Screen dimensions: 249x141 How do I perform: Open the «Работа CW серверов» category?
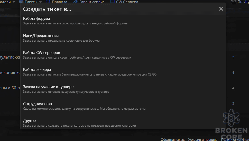point(41,53)
